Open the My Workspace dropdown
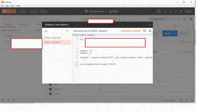This screenshot has height=111, width=197. (x=97, y=11)
